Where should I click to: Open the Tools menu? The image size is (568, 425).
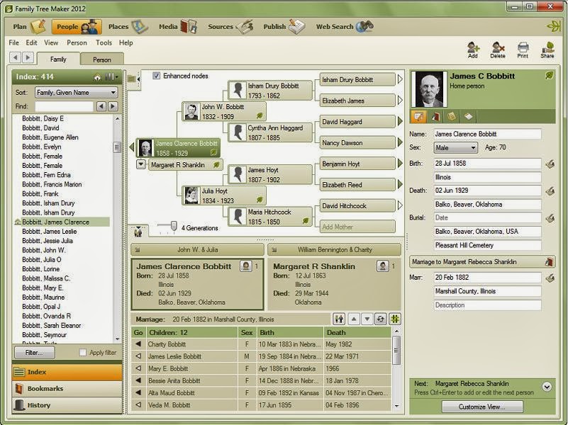click(x=104, y=42)
